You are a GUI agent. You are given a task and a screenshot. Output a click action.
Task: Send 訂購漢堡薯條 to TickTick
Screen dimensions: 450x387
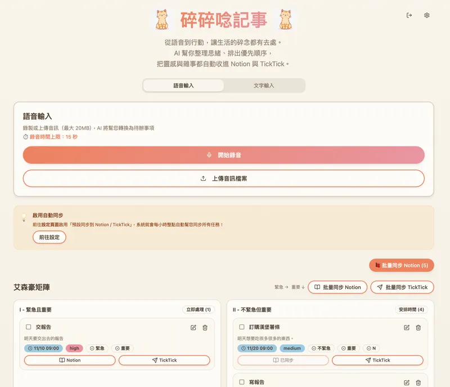(377, 361)
